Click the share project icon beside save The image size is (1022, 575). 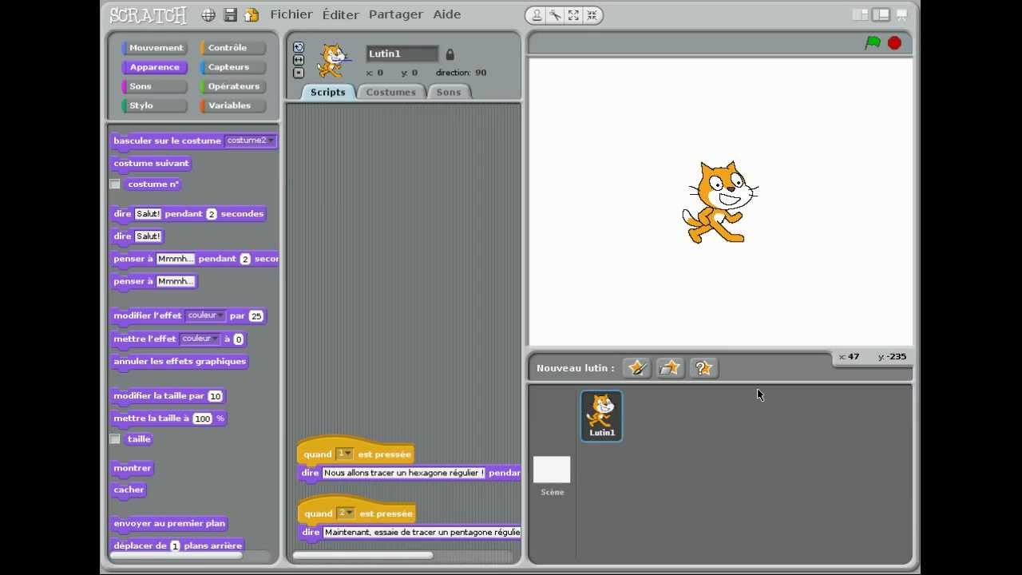252,14
